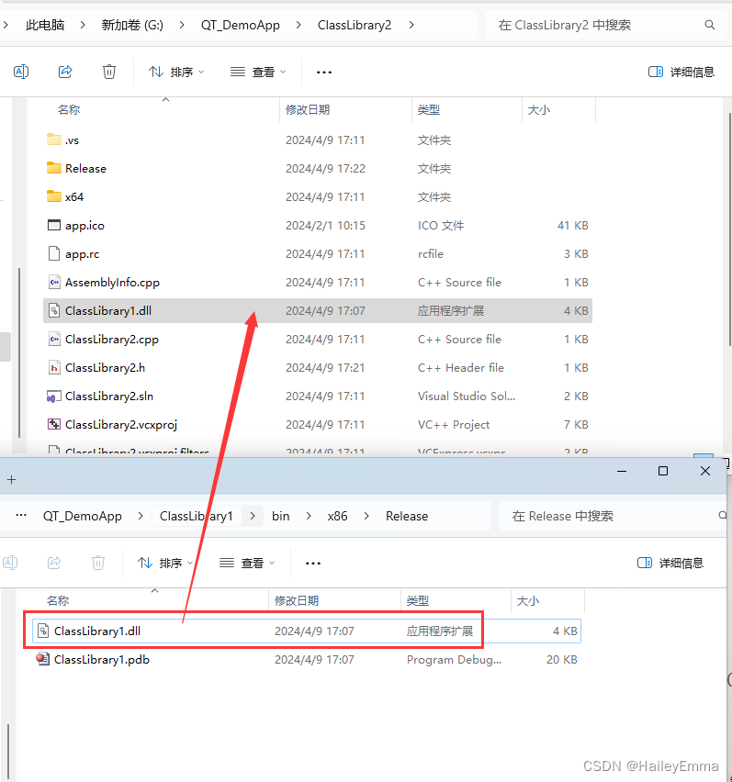Viewport: 732px width, 782px height.
Task: Go to bin in Release window breadcrumb
Action: pyautogui.click(x=280, y=516)
